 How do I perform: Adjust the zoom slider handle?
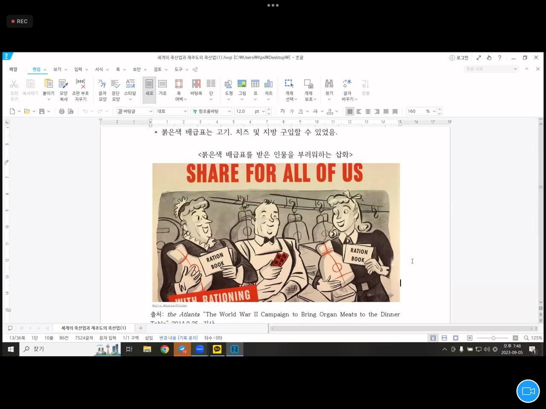coord(494,338)
